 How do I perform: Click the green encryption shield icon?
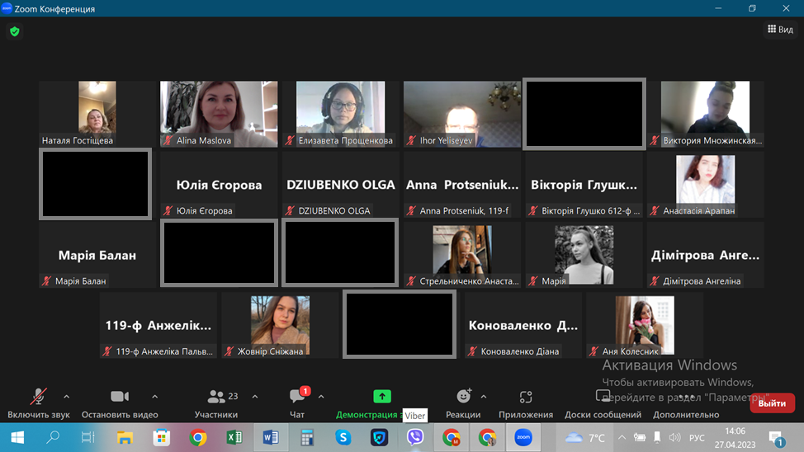coord(14,31)
